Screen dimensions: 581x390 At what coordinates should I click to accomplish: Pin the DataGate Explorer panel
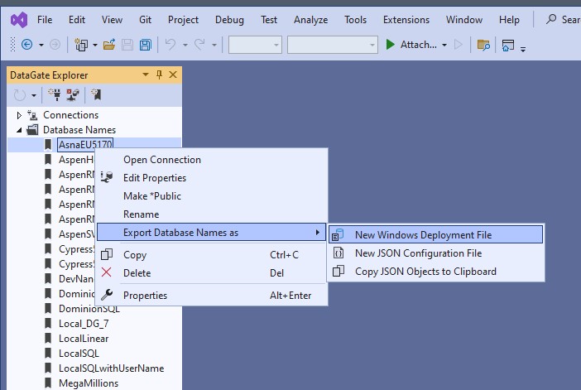click(x=160, y=75)
